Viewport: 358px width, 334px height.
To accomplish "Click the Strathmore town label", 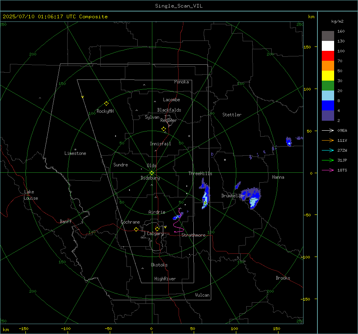I will coord(193,235).
